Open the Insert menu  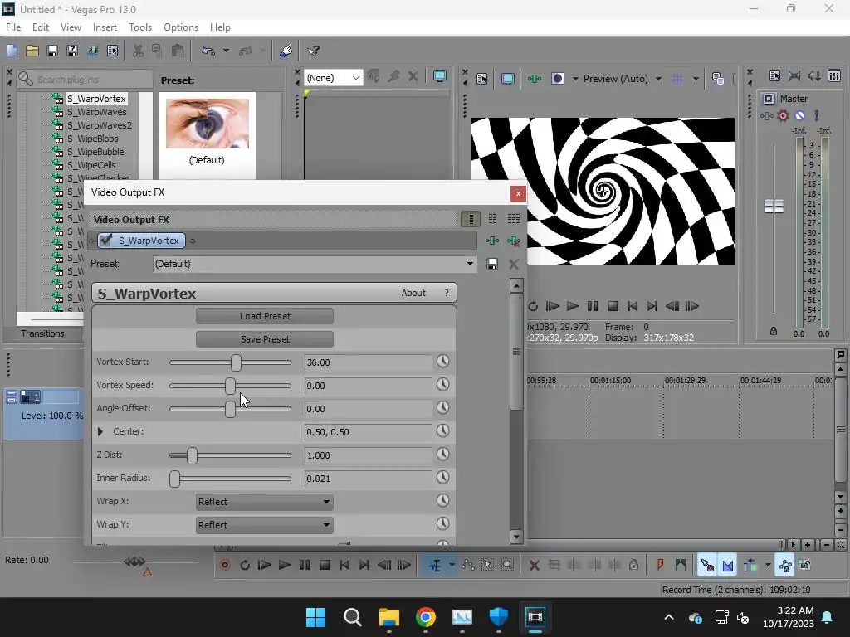(105, 27)
